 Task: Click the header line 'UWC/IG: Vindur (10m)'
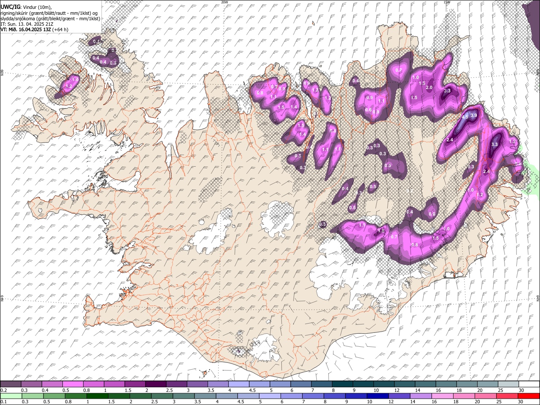click(x=26, y=7)
